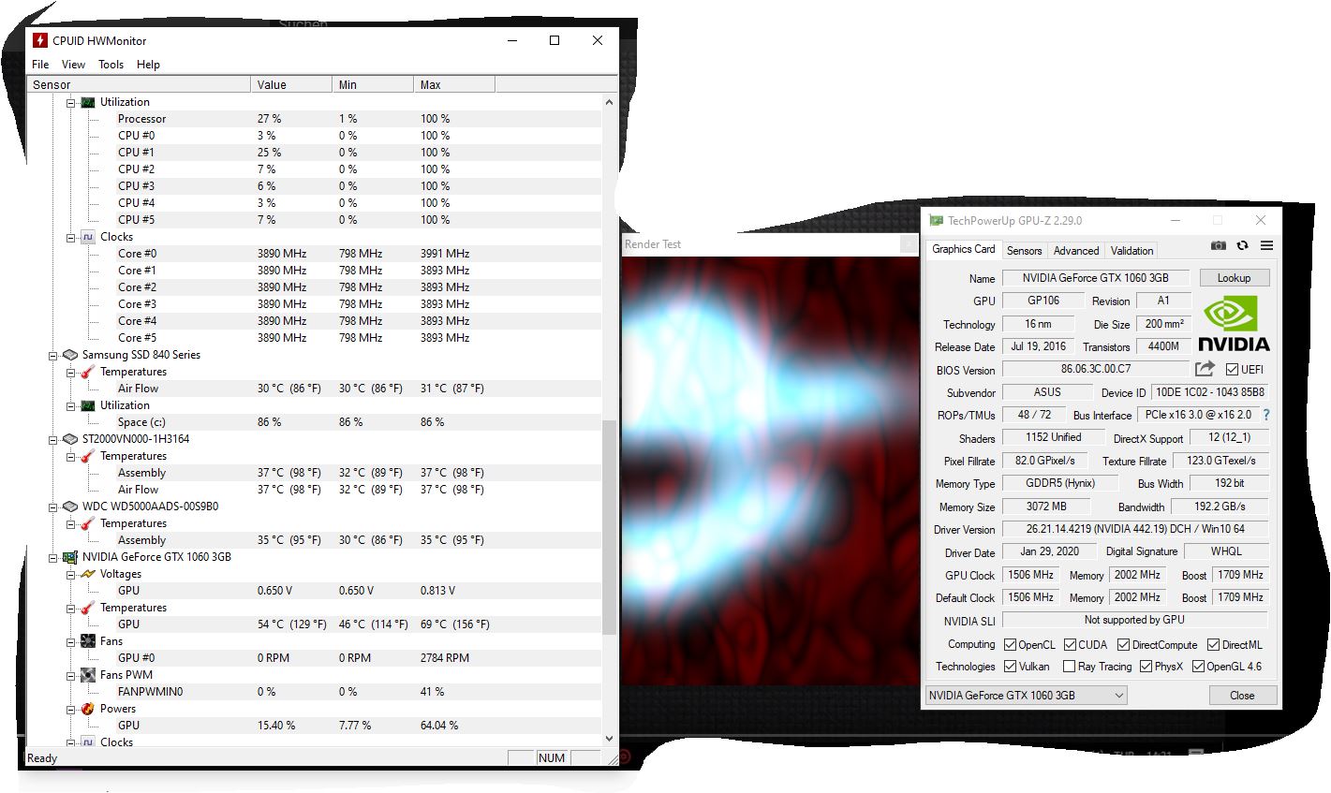
Task: Open the Help menu in HWMonitor
Action: coord(148,65)
